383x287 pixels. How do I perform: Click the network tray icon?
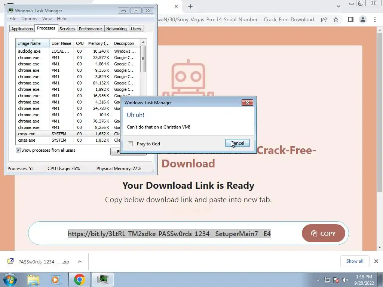pos(327,280)
